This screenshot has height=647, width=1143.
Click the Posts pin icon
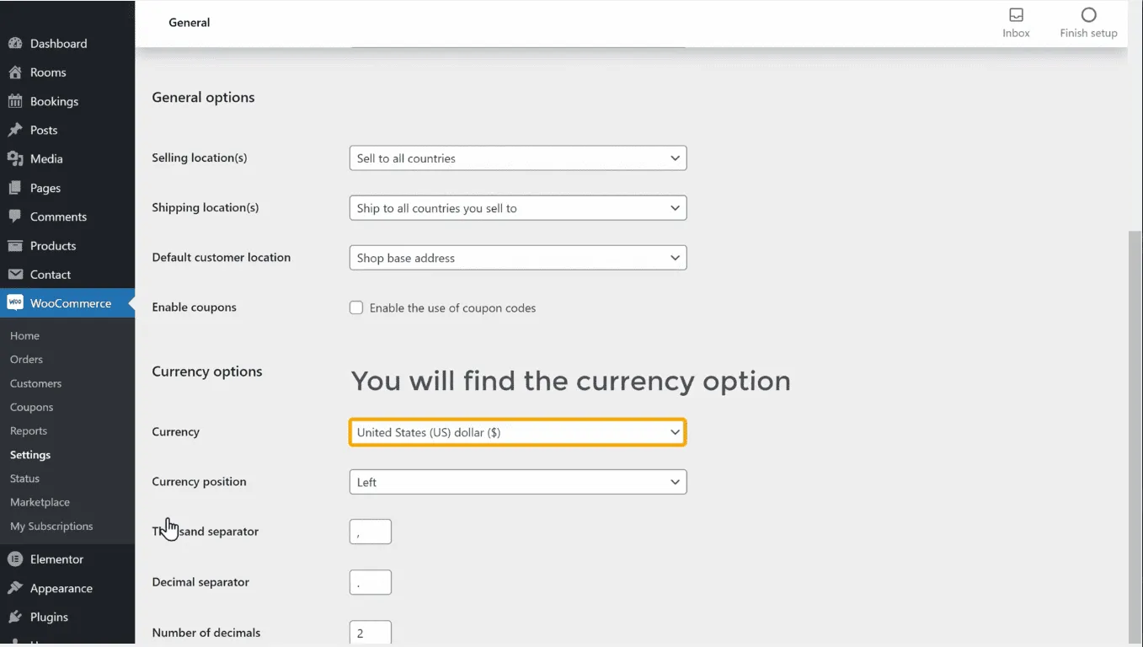tap(15, 130)
